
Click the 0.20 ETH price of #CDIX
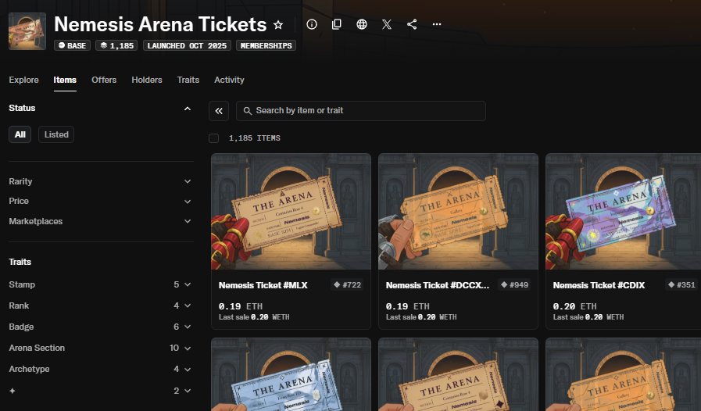point(574,306)
